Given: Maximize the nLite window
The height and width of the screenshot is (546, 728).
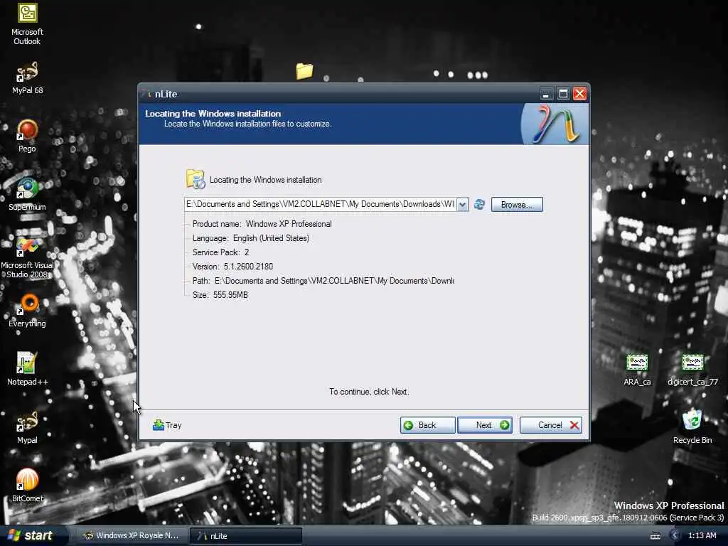Looking at the screenshot, I should click(x=563, y=95).
